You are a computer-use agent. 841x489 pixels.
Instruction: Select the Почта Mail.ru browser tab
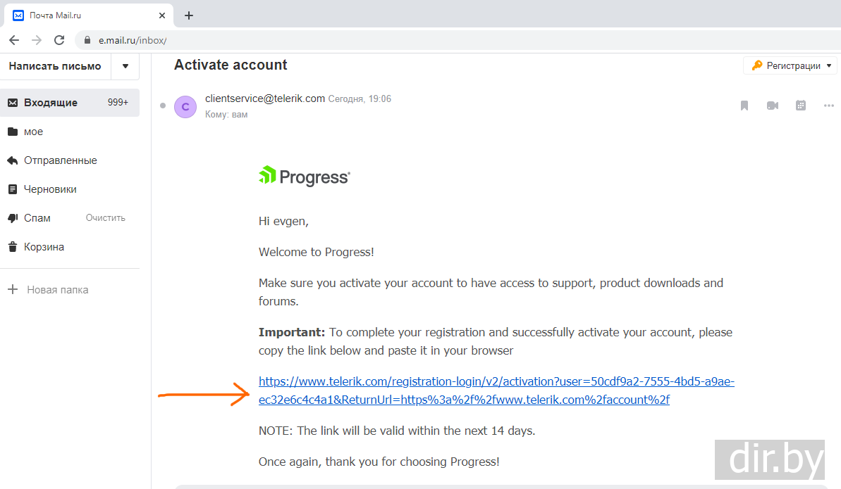(89, 15)
